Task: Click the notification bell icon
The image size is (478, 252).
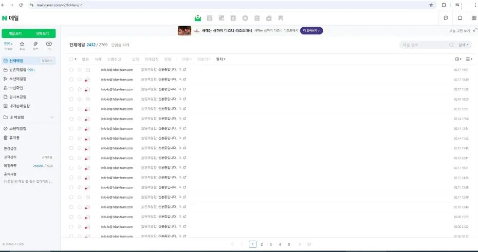Action: (x=459, y=18)
